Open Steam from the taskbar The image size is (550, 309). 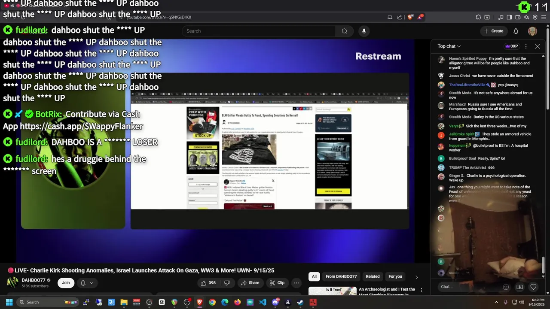pyautogui.click(x=300, y=302)
